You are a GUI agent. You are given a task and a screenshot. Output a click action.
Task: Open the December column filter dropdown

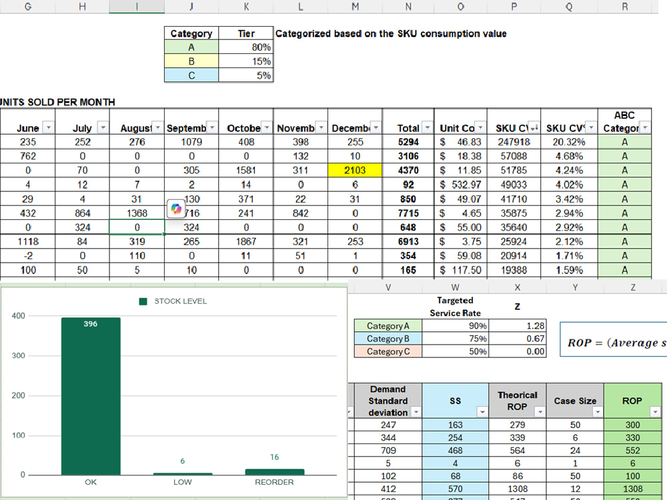(376, 127)
